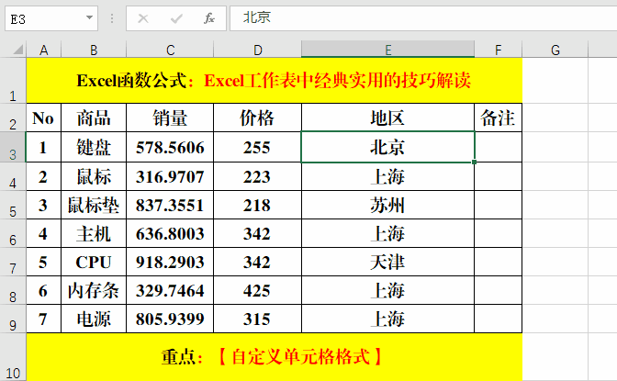Select row 5 header

(13, 205)
